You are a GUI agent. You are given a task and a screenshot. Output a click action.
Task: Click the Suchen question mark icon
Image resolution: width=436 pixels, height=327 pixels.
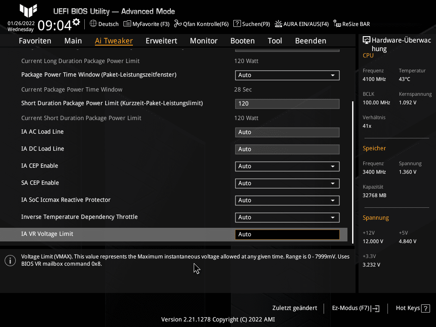point(237,24)
